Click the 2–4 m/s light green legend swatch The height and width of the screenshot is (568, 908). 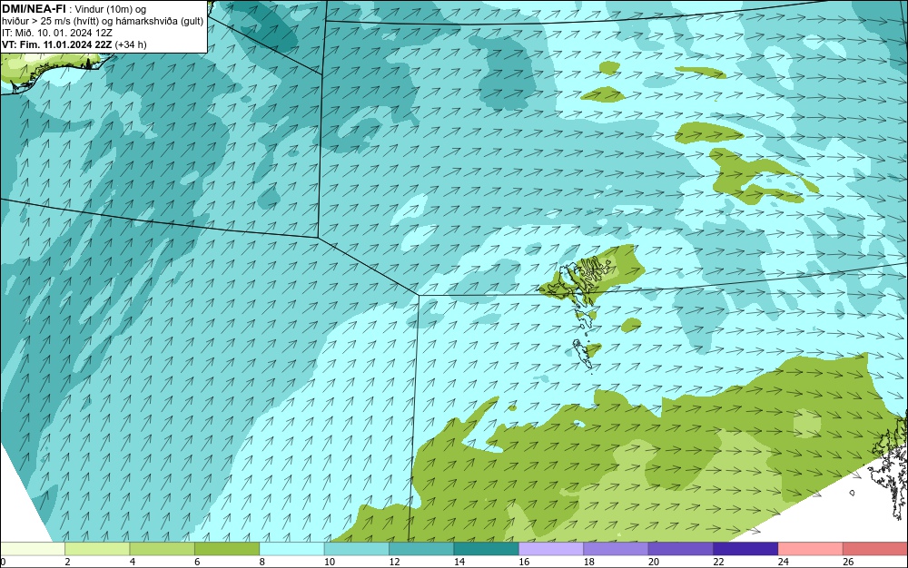97,549
